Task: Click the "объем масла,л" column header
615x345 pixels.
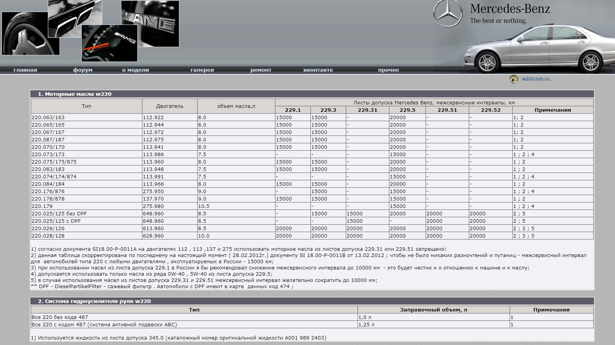Action: coord(236,106)
